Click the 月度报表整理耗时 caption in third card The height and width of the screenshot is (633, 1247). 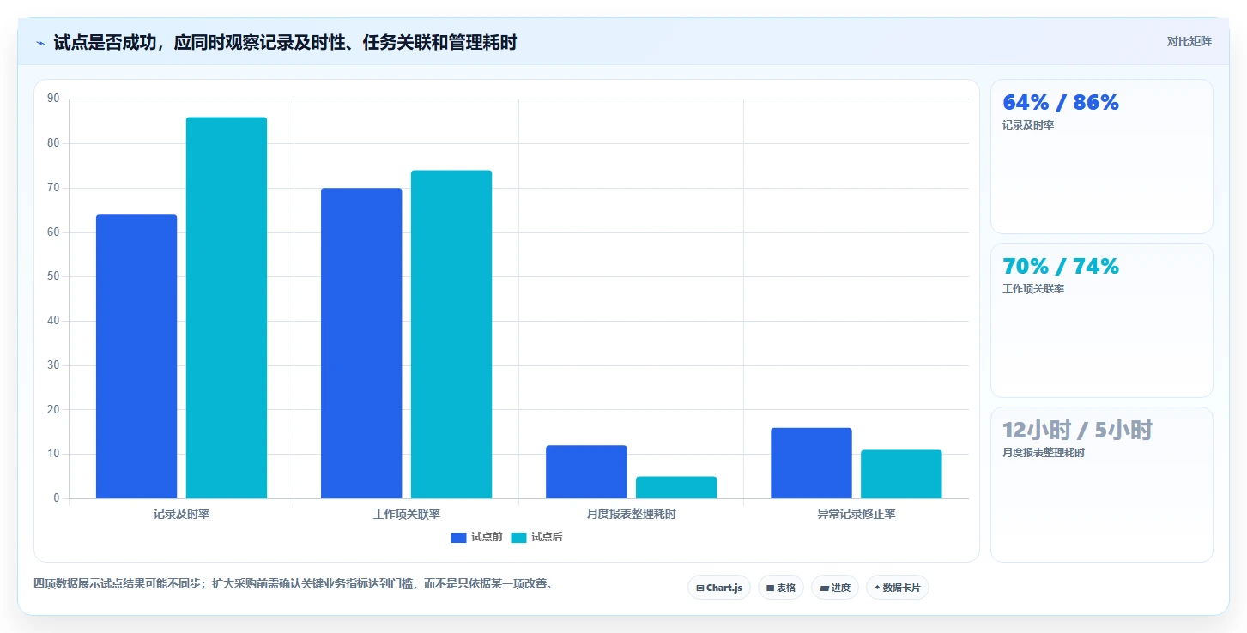pyautogui.click(x=1044, y=453)
